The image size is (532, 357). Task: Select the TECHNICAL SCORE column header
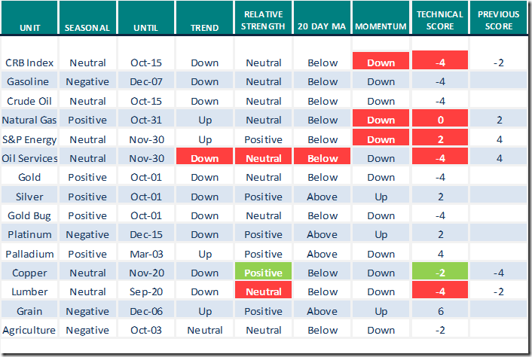[439, 21]
